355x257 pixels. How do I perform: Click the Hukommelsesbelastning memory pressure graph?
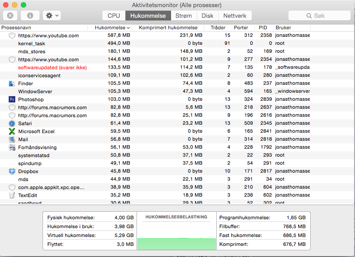point(176,244)
